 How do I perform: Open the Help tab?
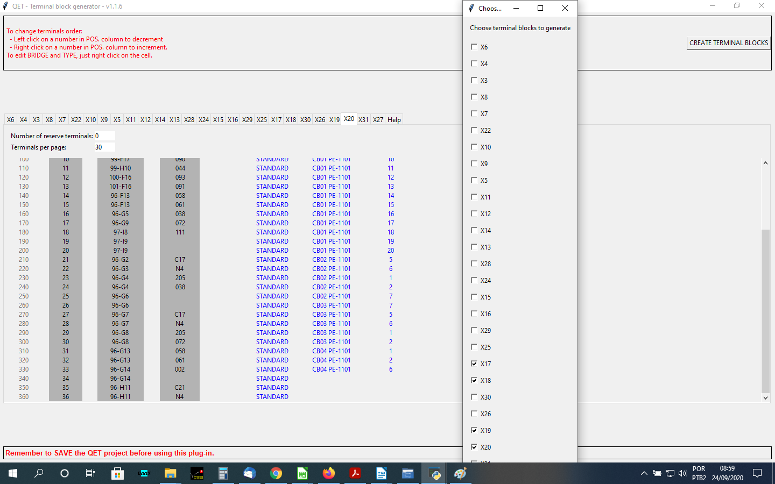point(394,120)
